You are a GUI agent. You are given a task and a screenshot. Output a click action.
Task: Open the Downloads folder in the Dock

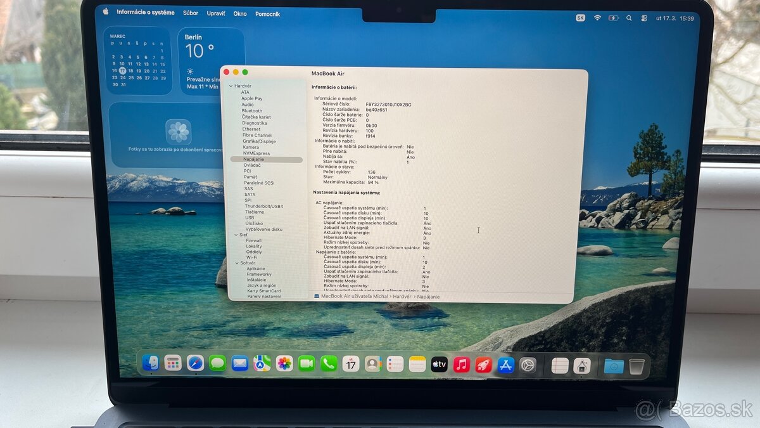614,366
